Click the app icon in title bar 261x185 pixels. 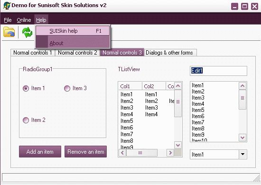pyautogui.click(x=7, y=6)
